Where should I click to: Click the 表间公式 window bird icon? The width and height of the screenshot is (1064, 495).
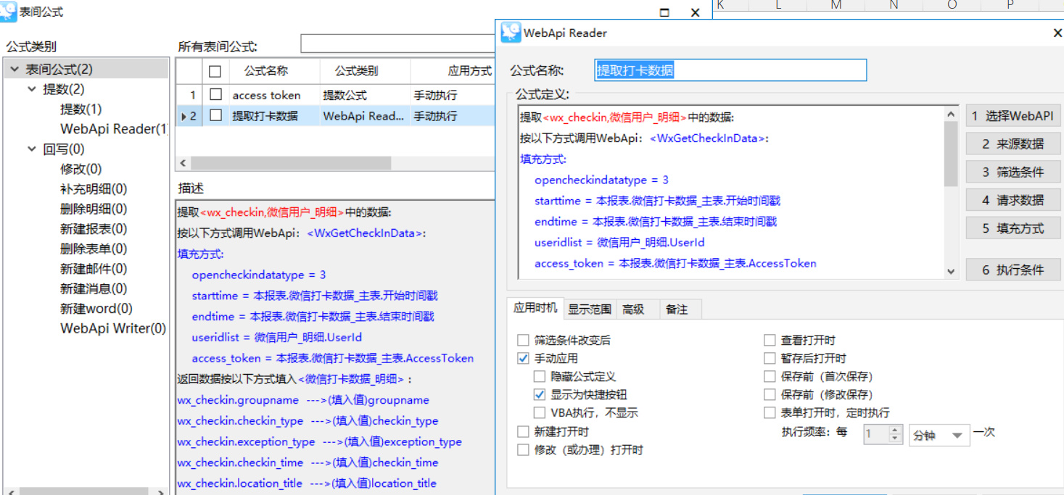click(9, 12)
